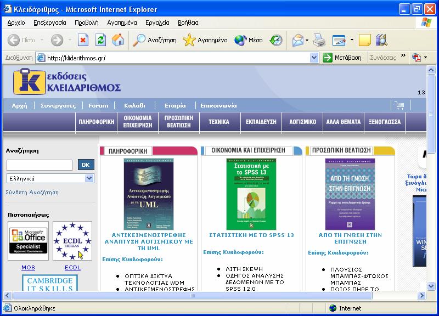Select the ΠΛΗΡΟΦΟΡΙΚΗ category tab in purple bar
Image resolution: width=439 pixels, height=316 pixels.
(x=97, y=122)
